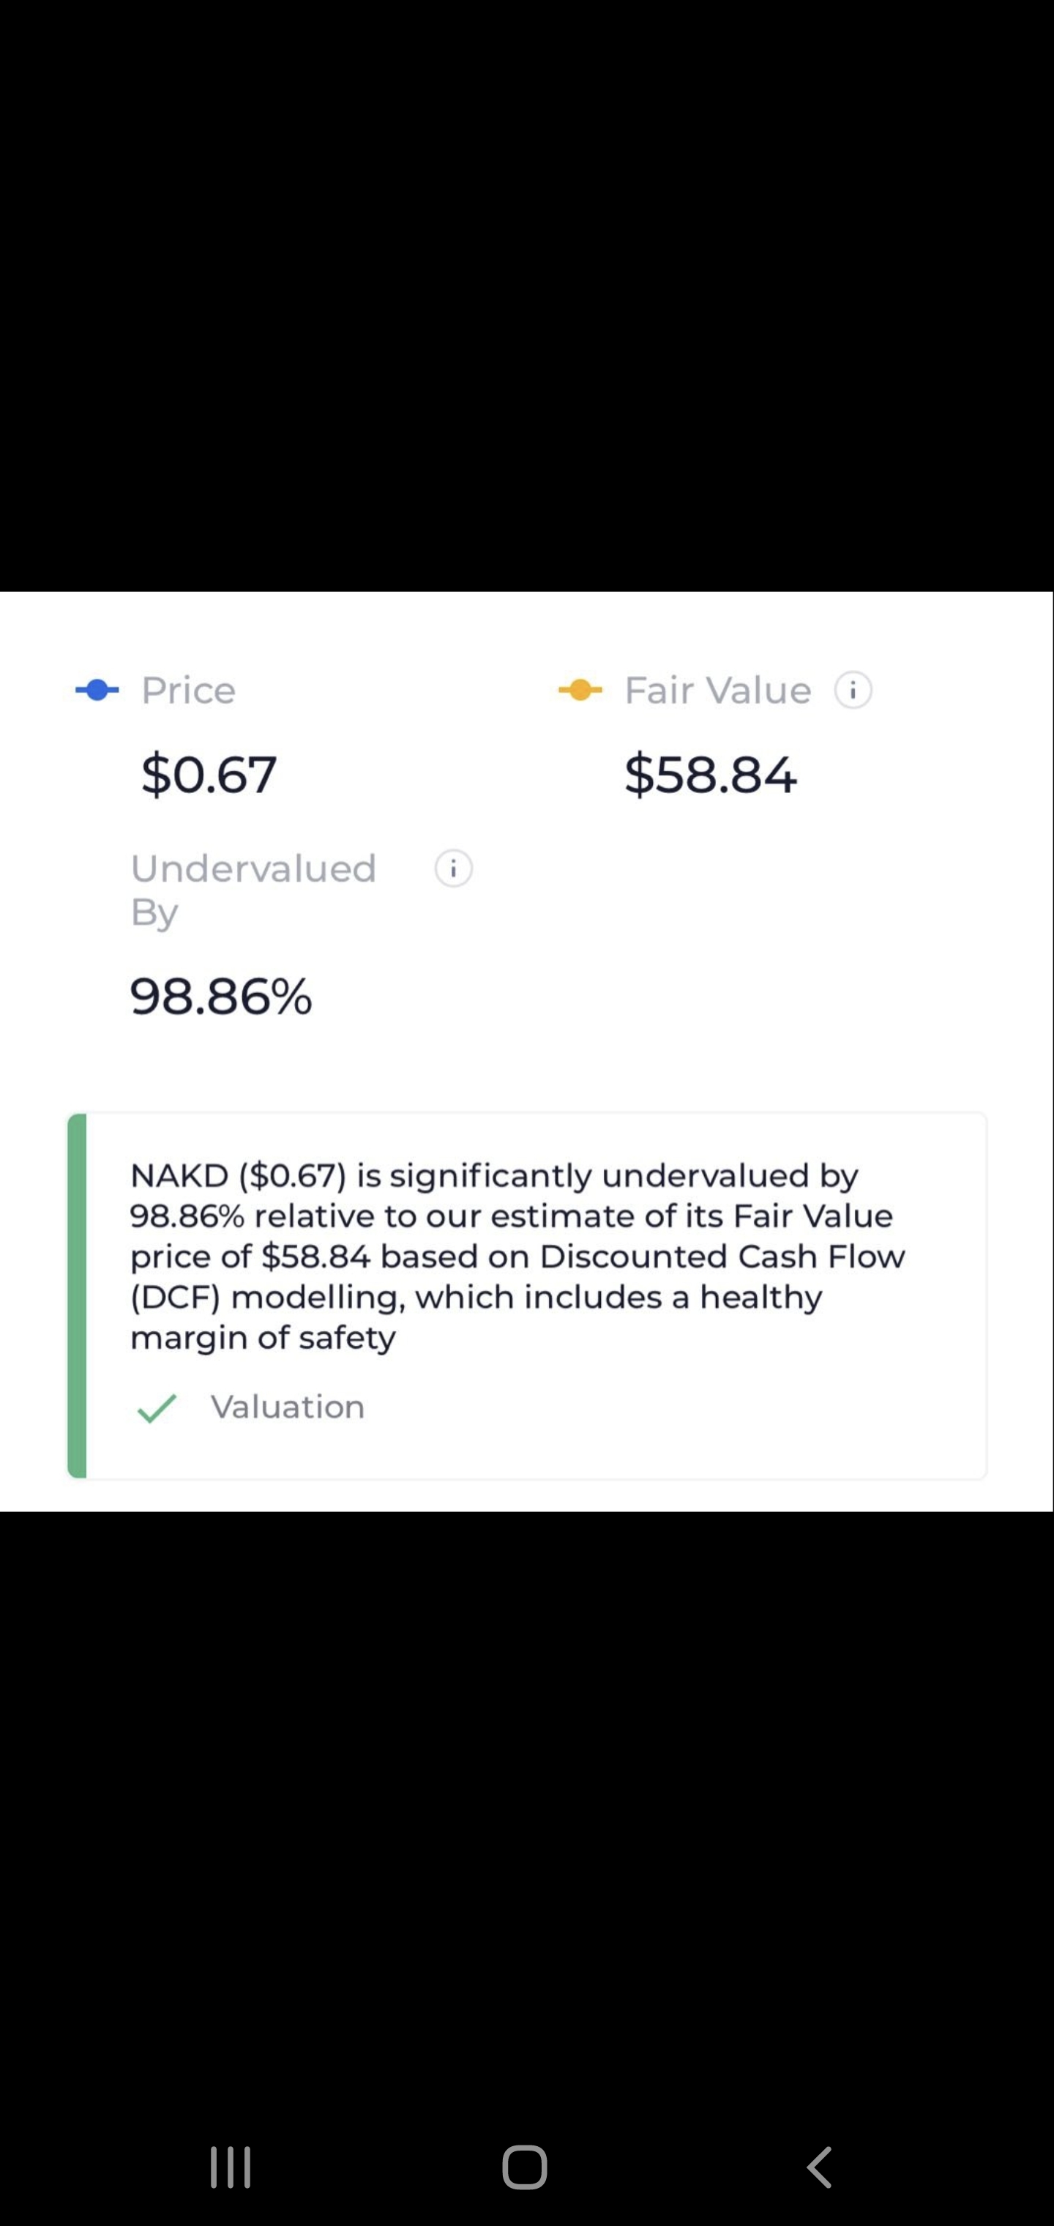Open the Valuation label in summary card
This screenshot has width=1054, height=2226.
click(x=288, y=1407)
